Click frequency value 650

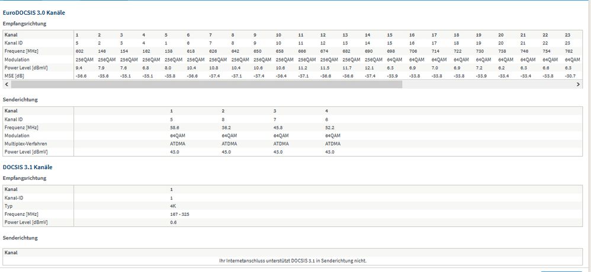[258, 51]
